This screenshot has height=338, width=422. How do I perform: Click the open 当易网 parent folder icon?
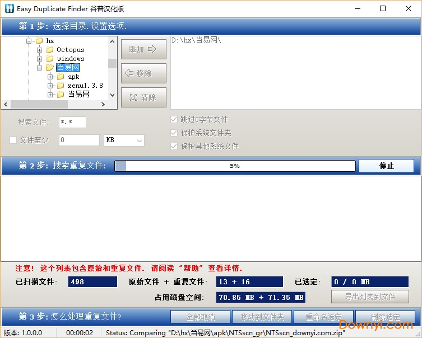click(x=50, y=68)
